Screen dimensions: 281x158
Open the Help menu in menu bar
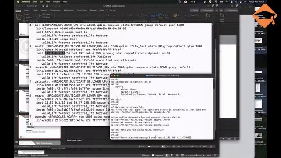[65, 2]
